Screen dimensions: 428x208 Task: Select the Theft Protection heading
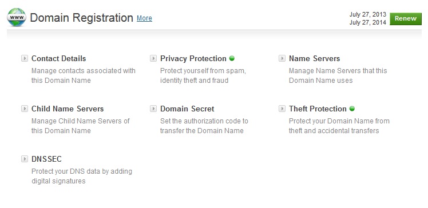pos(318,109)
